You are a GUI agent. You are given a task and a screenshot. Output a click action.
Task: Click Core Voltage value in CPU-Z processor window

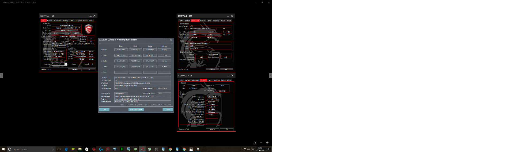pos(76,33)
